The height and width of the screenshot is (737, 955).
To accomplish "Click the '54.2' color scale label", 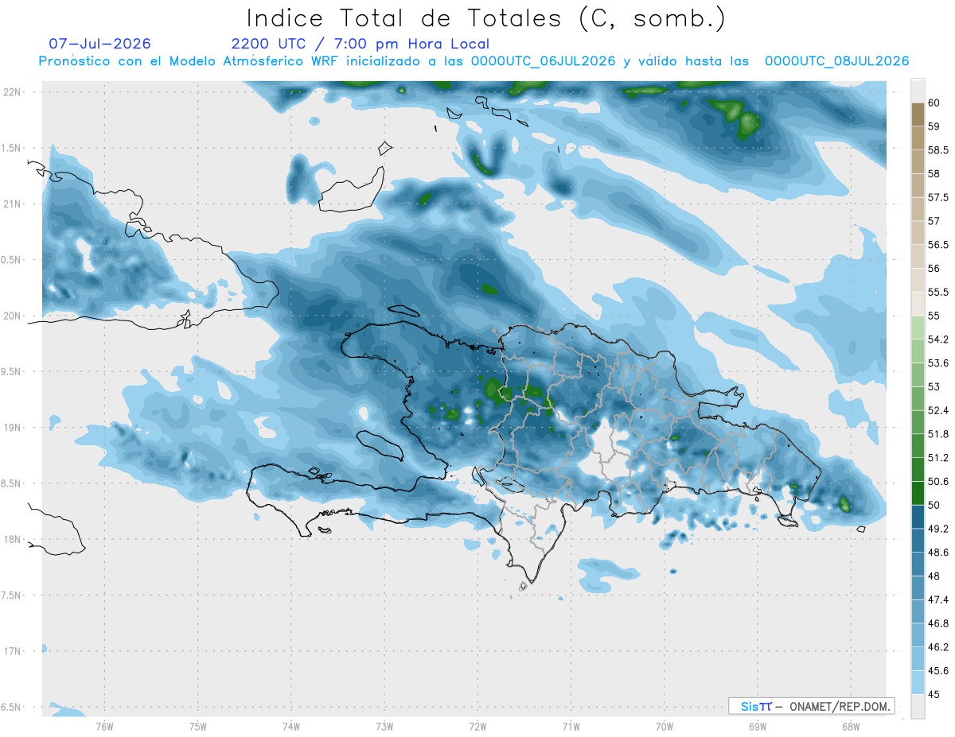I will (937, 339).
